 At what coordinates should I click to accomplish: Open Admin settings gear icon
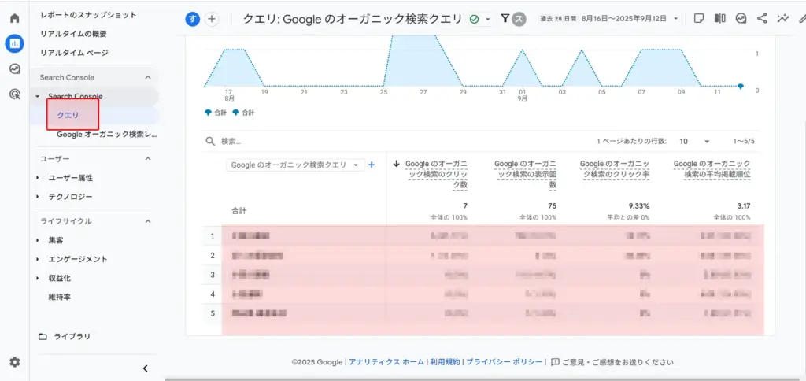tap(14, 362)
